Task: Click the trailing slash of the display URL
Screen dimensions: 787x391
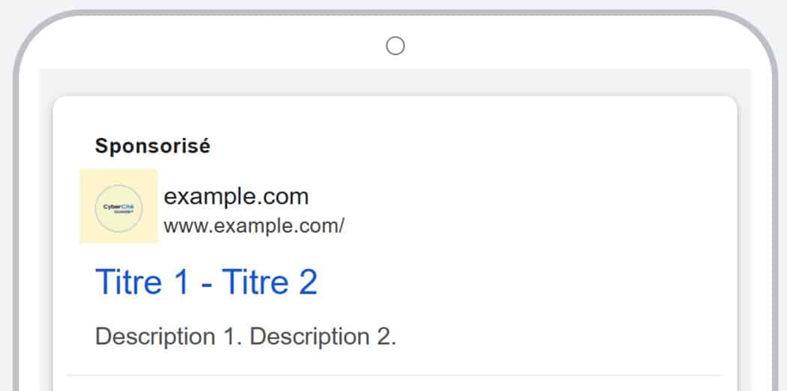Action: [x=341, y=226]
